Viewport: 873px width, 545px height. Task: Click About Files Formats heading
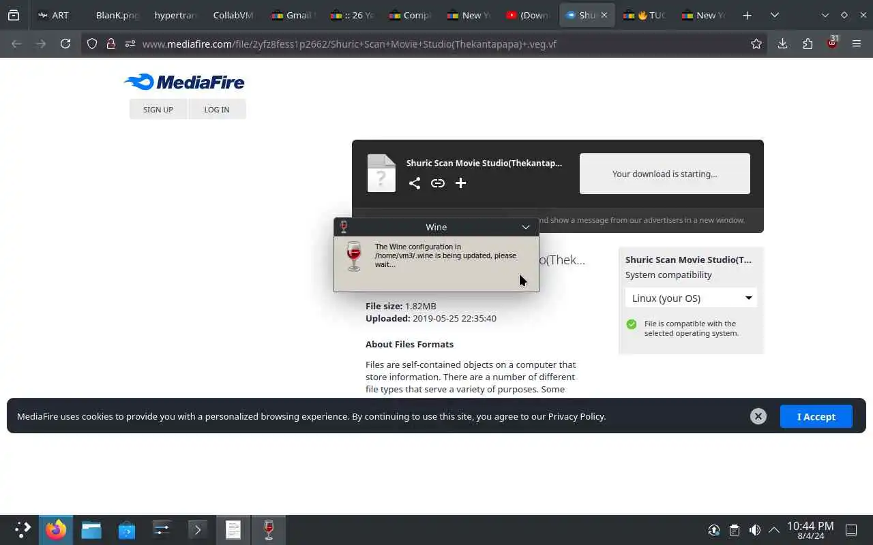tap(409, 344)
